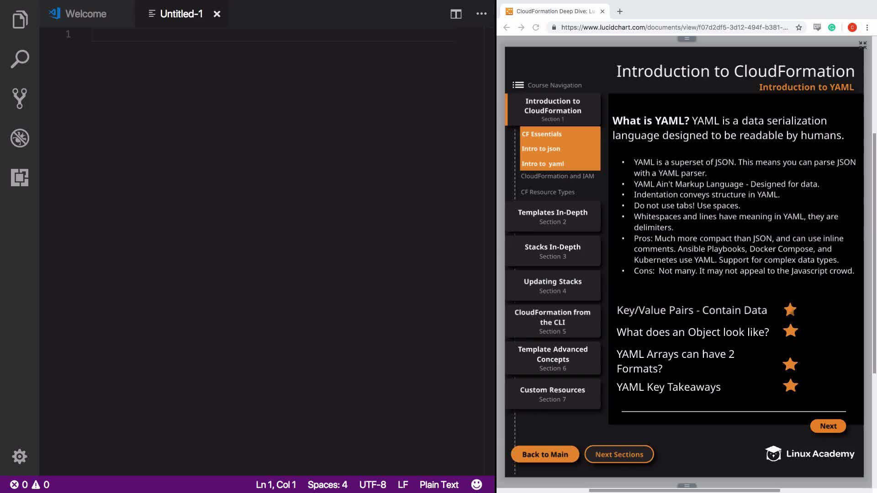Click the orange Next button
Viewport: 877px width, 493px height.
(828, 426)
